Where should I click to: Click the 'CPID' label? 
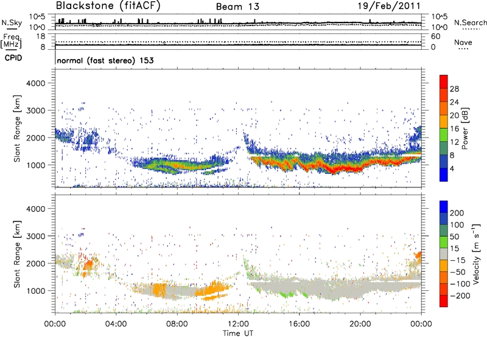(x=13, y=58)
